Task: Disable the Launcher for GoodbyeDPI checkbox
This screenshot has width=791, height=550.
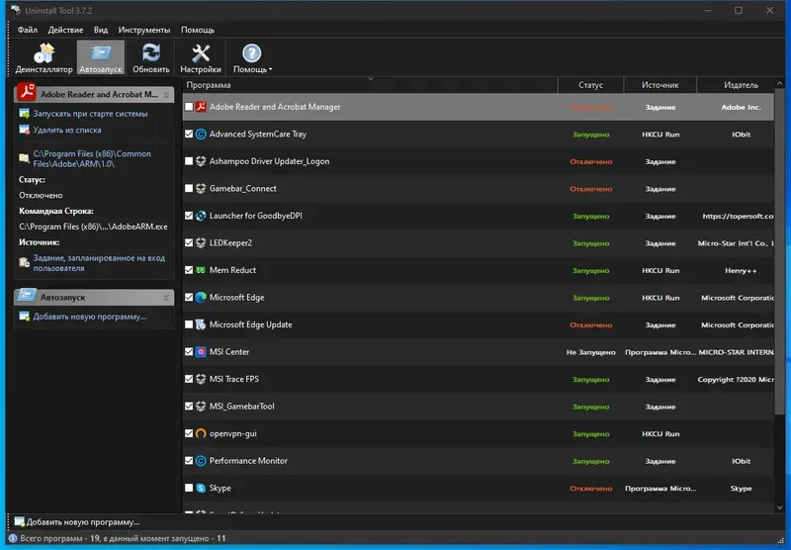Action: pos(189,216)
